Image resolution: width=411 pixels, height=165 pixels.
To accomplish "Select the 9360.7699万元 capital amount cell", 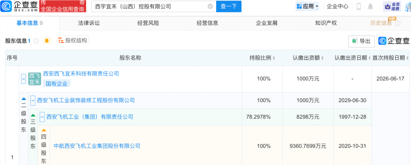I will [308, 146].
